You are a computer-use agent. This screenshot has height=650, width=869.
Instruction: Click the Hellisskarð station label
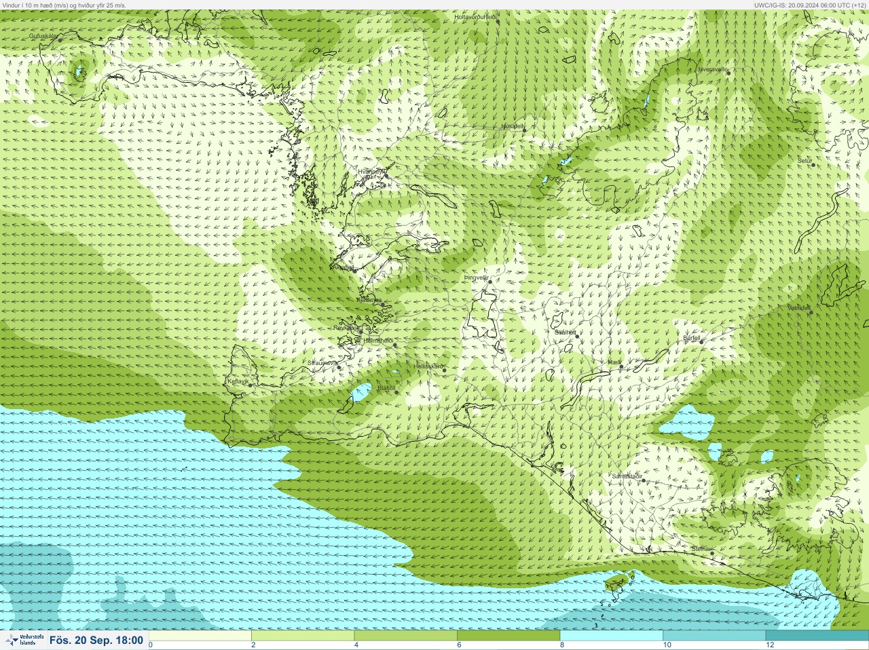point(428,366)
